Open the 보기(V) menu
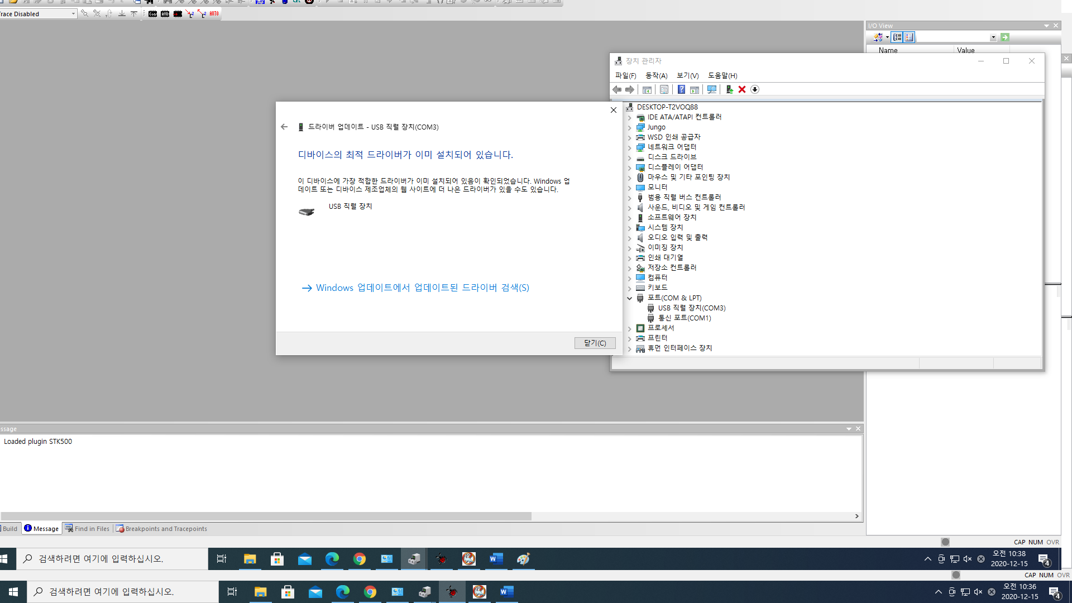 coord(687,75)
